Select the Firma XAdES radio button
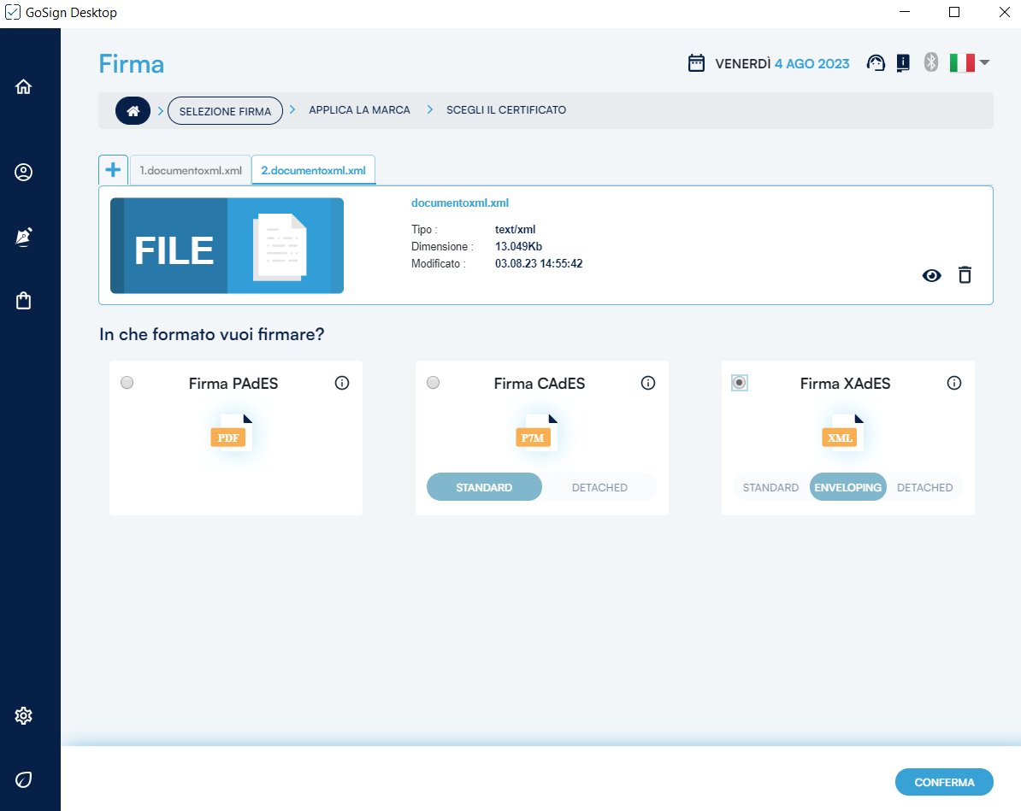This screenshot has width=1021, height=811. pyautogui.click(x=740, y=383)
